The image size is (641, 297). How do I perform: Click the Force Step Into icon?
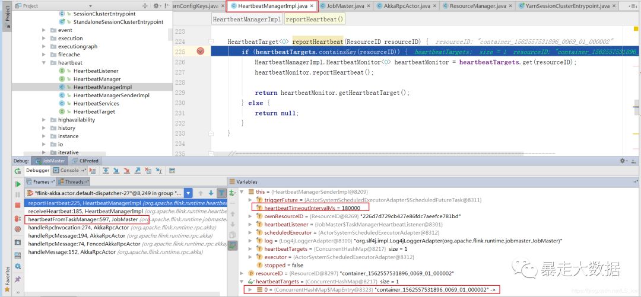point(127,171)
